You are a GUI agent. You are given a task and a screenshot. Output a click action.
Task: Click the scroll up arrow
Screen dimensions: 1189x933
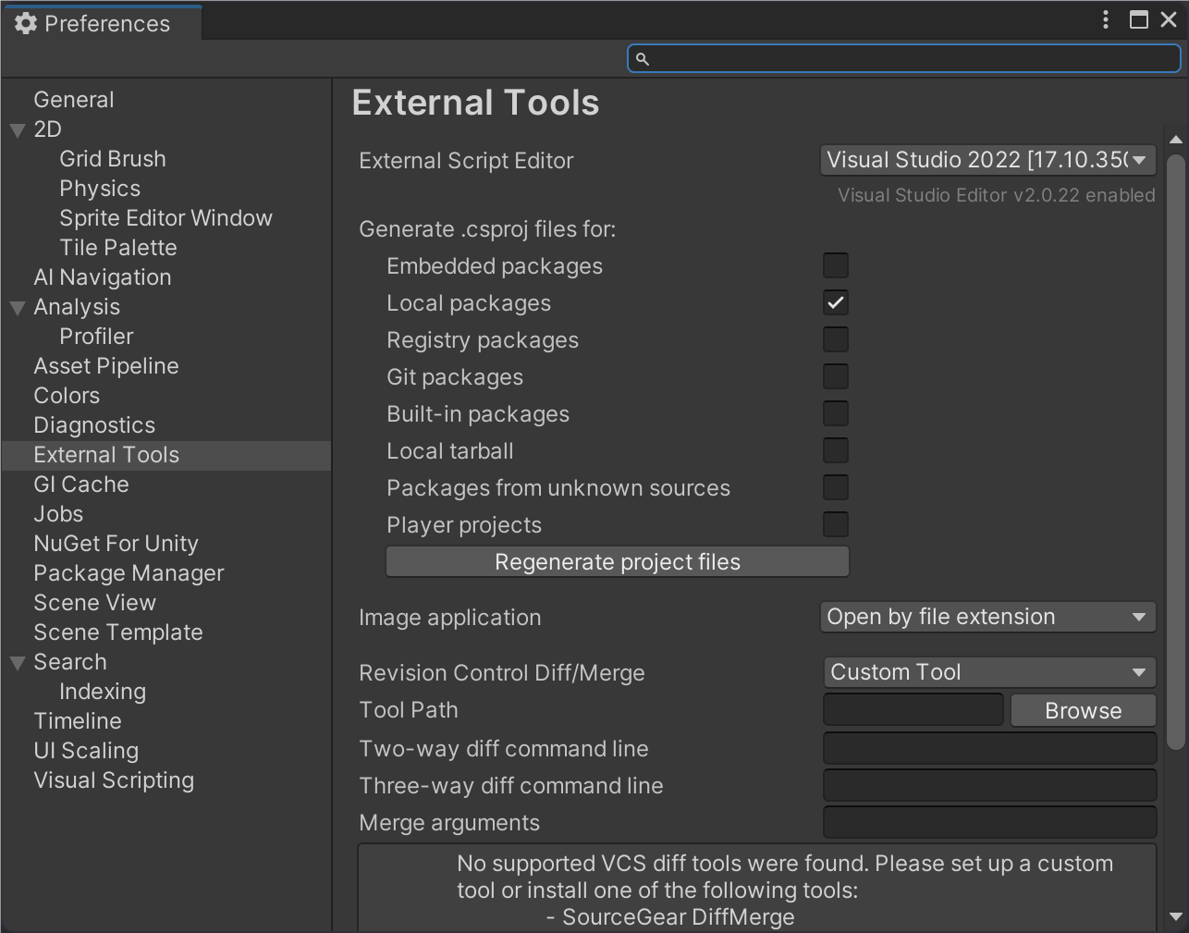coord(1176,140)
